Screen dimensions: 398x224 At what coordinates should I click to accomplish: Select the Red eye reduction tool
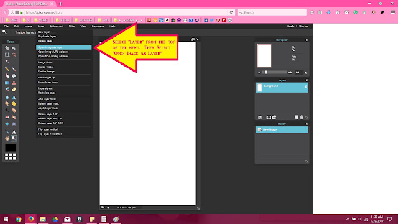click(7, 117)
